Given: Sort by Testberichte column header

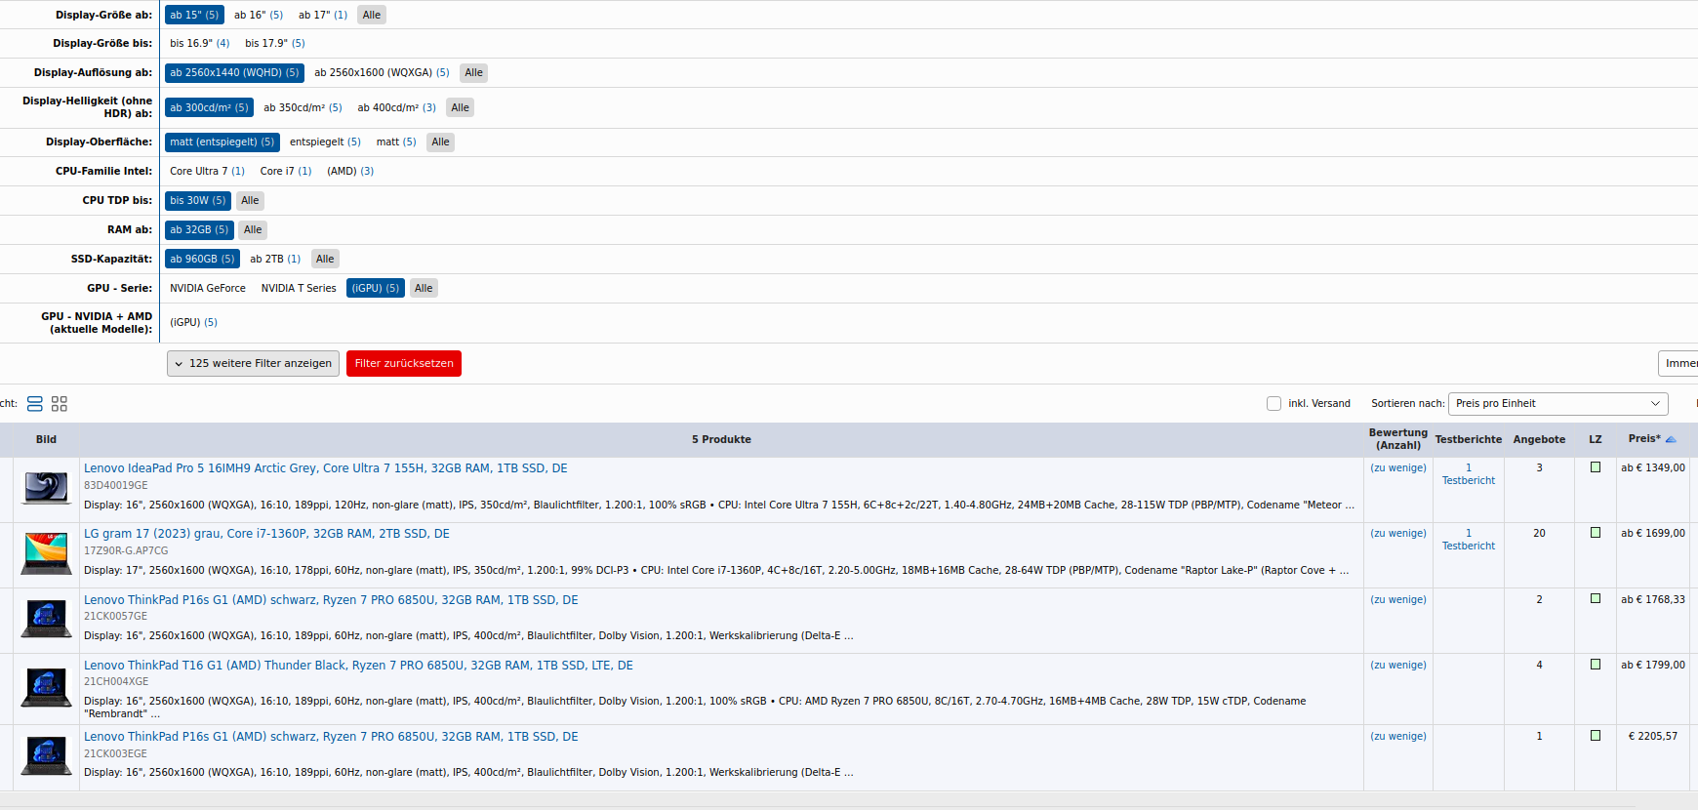Looking at the screenshot, I should pyautogui.click(x=1469, y=439).
